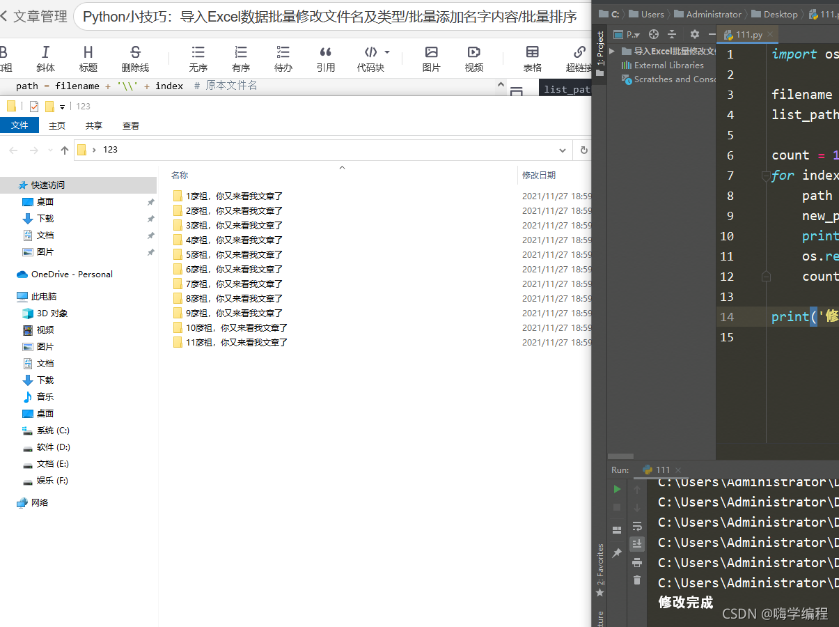The height and width of the screenshot is (627, 839).
Task: Insert a hyperlink (超链接)
Action: coord(579,59)
